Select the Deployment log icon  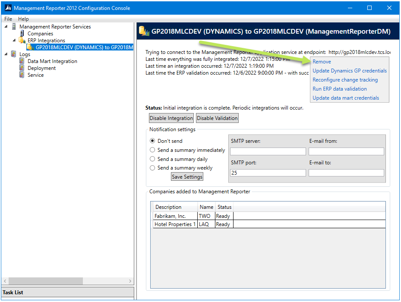pos(22,68)
